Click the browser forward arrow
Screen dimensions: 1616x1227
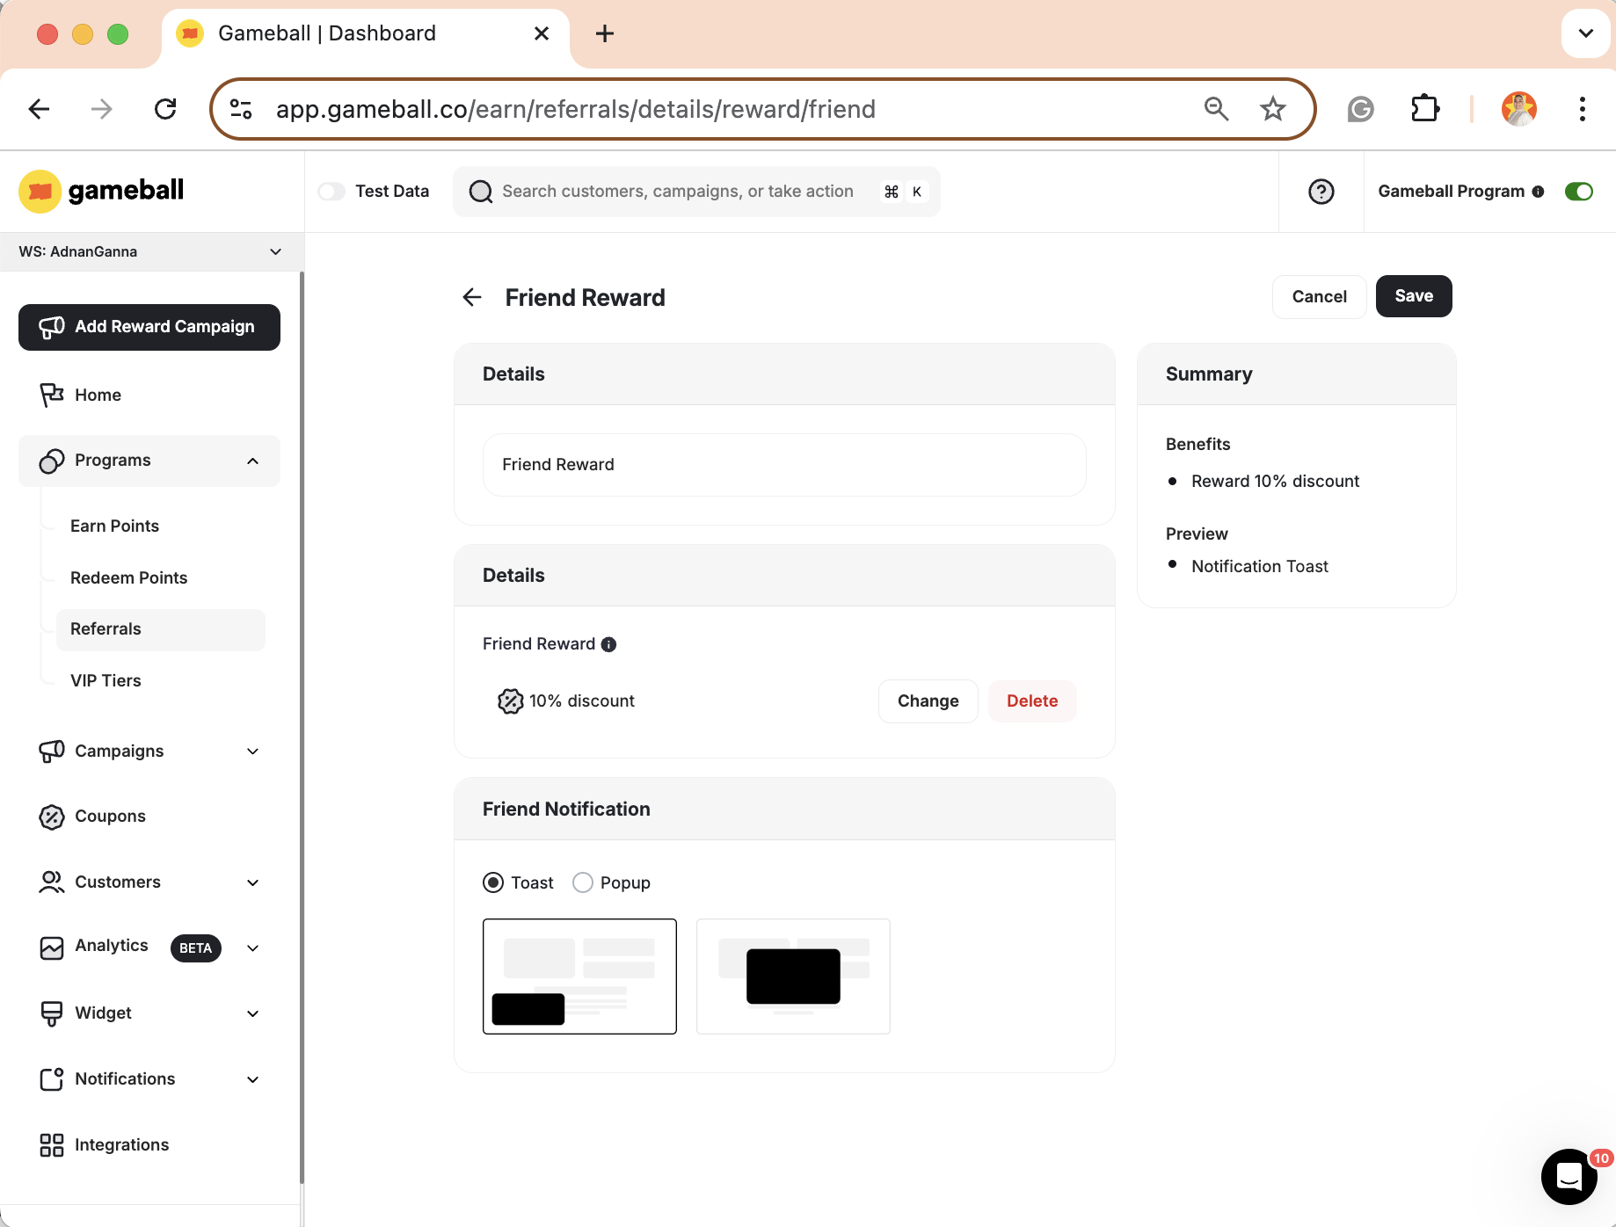tap(102, 109)
